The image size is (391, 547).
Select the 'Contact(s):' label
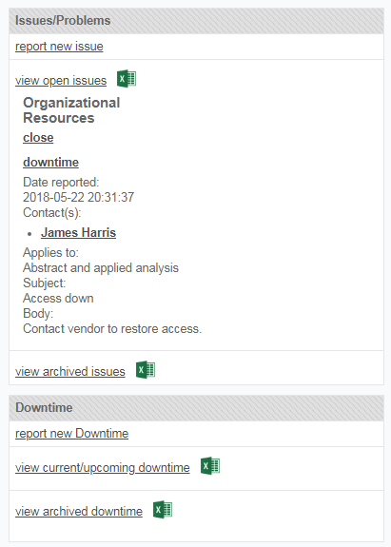click(x=52, y=213)
